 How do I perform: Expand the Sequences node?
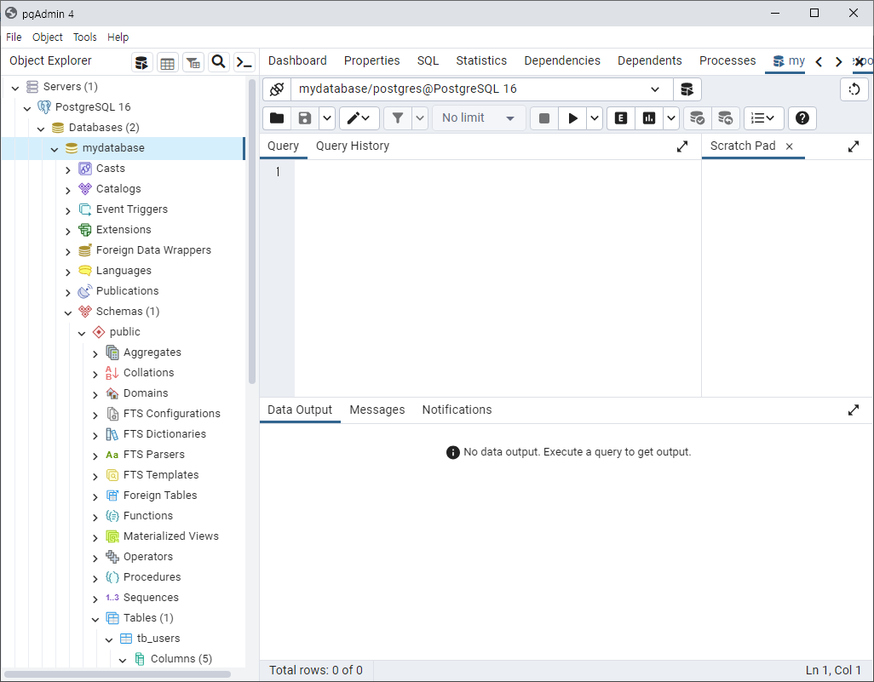click(95, 599)
